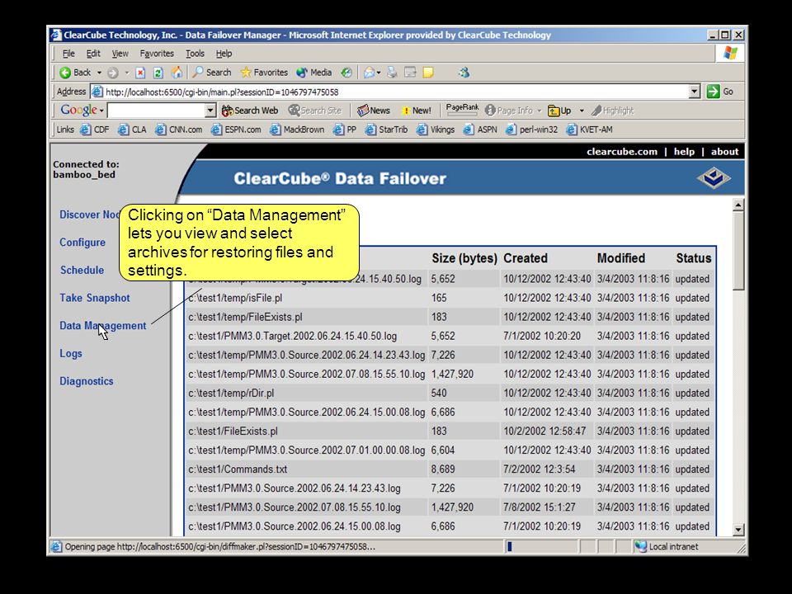
Task: Click the New! Google toolbar button
Action: 416,111
